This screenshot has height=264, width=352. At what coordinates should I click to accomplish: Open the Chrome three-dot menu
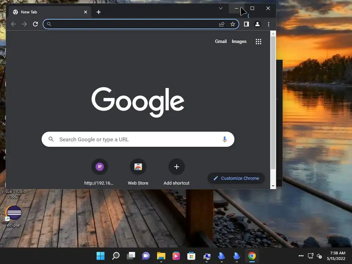point(268,24)
